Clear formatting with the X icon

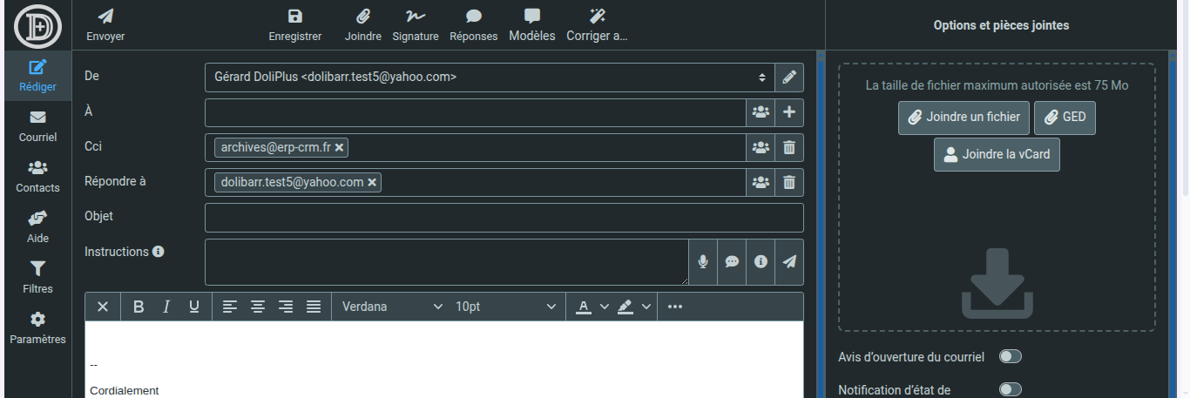(x=103, y=307)
